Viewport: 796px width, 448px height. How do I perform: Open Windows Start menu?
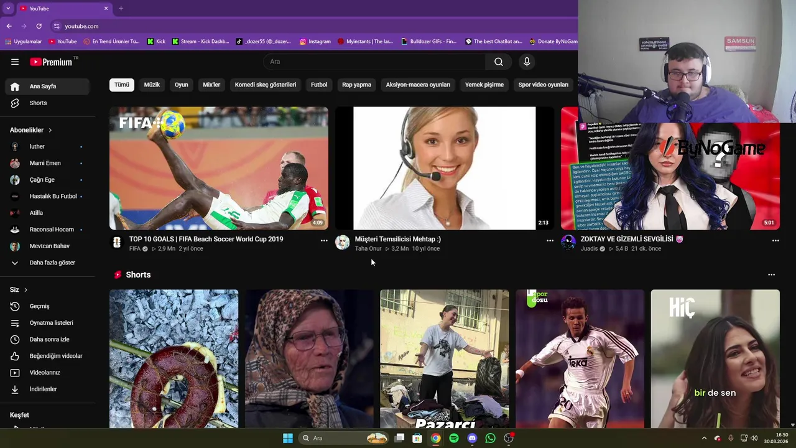tap(288, 438)
